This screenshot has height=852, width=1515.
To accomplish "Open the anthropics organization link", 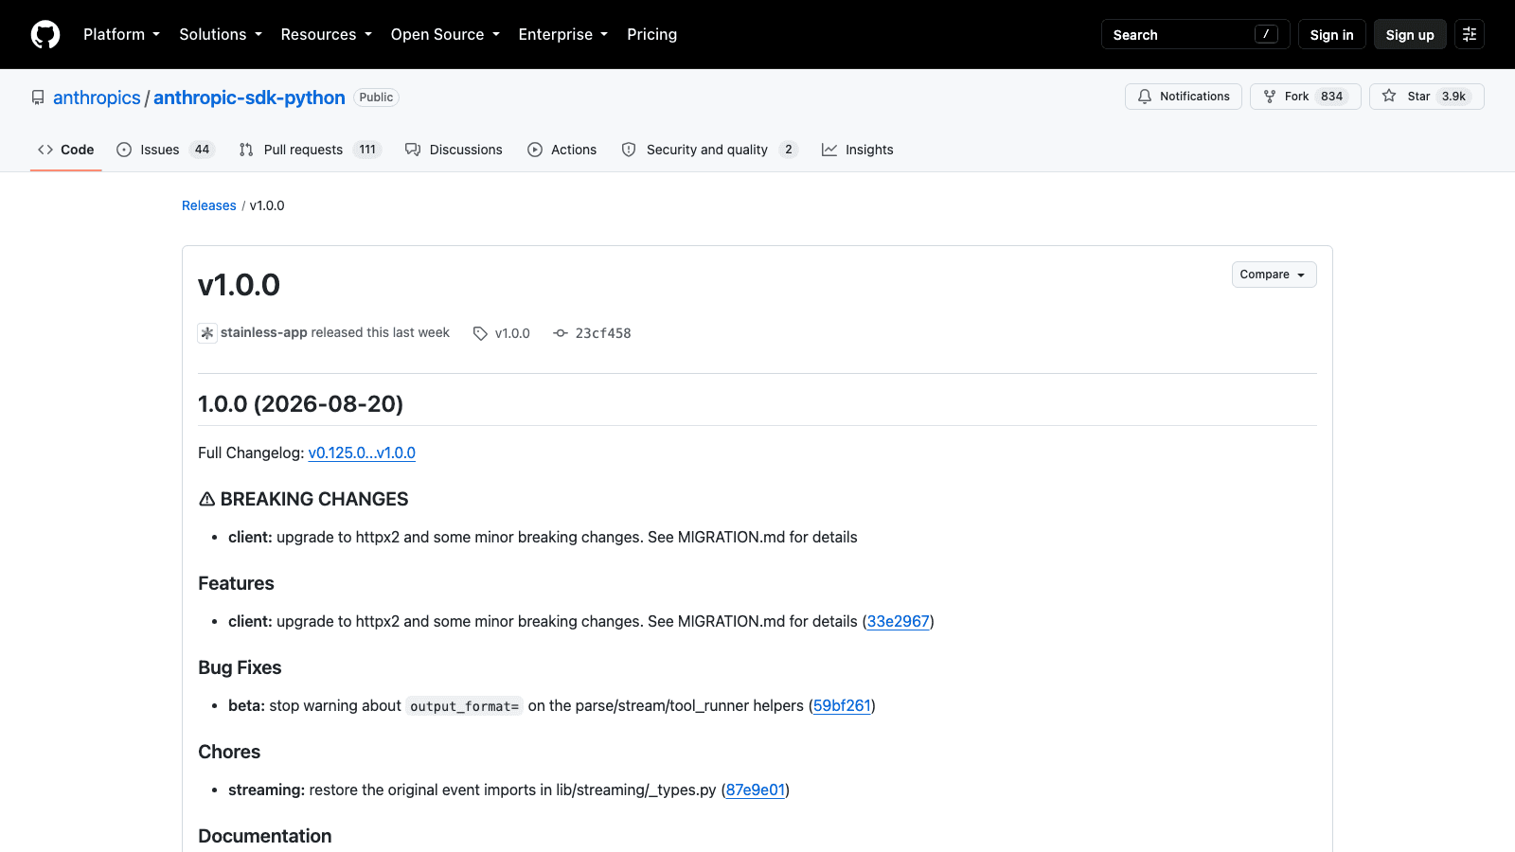I will [x=97, y=98].
